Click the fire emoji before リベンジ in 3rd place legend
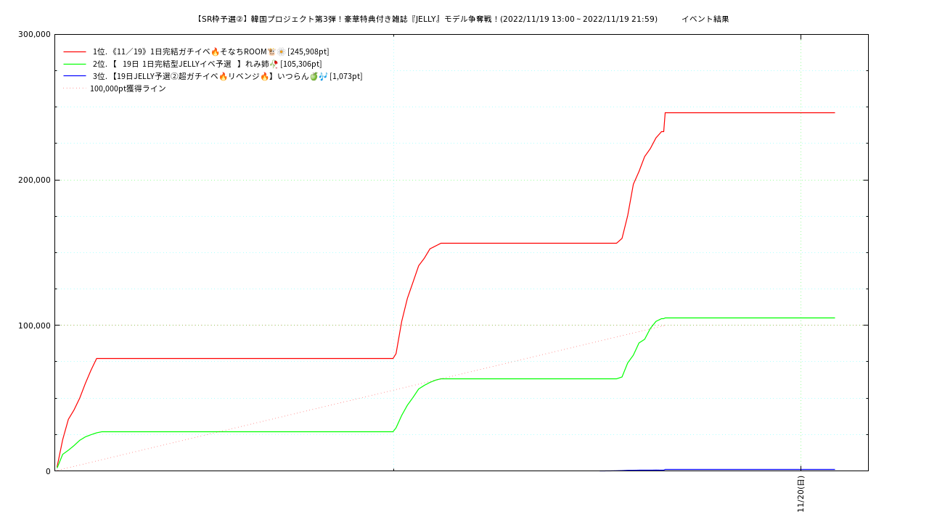The image size is (929, 522). 223,76
